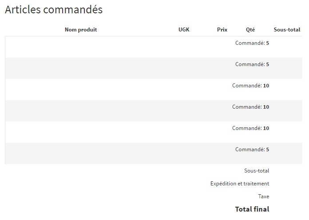Viewport: 309px width, 220px height.
Task: Click the Commandé label in the third row
Action: point(247,86)
